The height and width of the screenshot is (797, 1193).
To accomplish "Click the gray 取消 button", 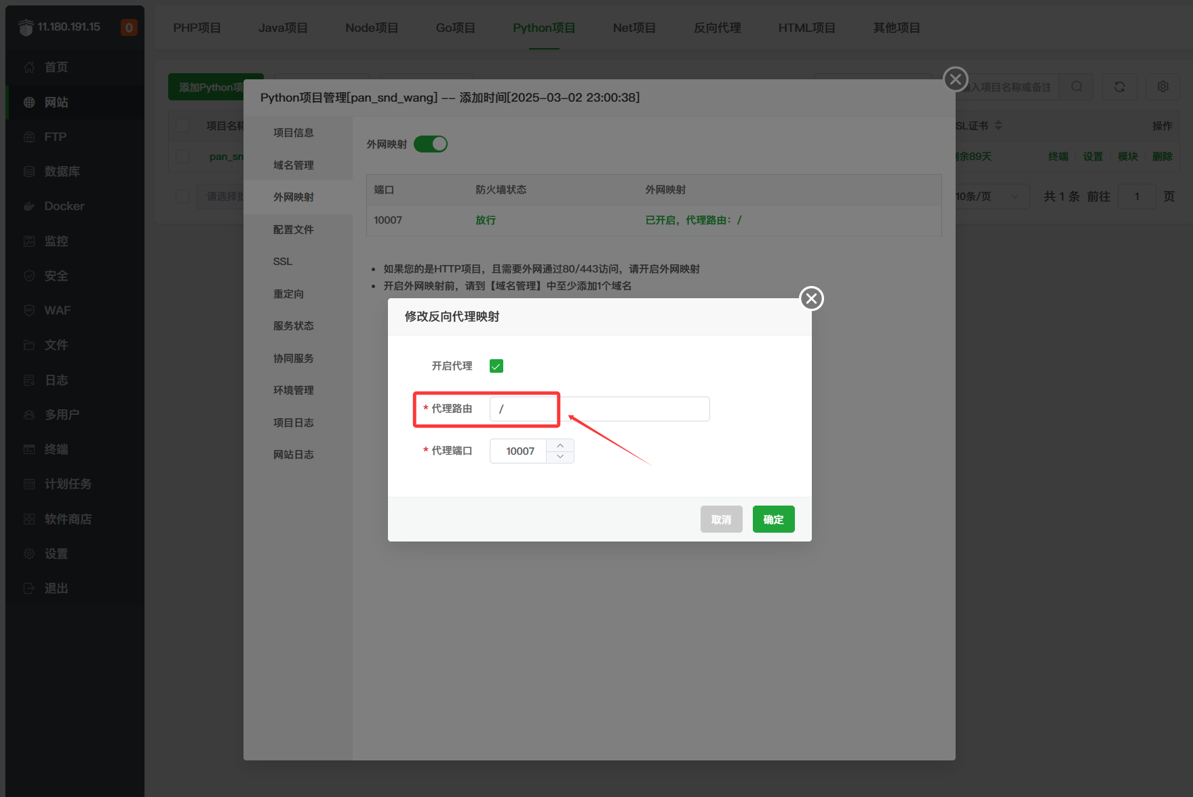I will (x=721, y=519).
